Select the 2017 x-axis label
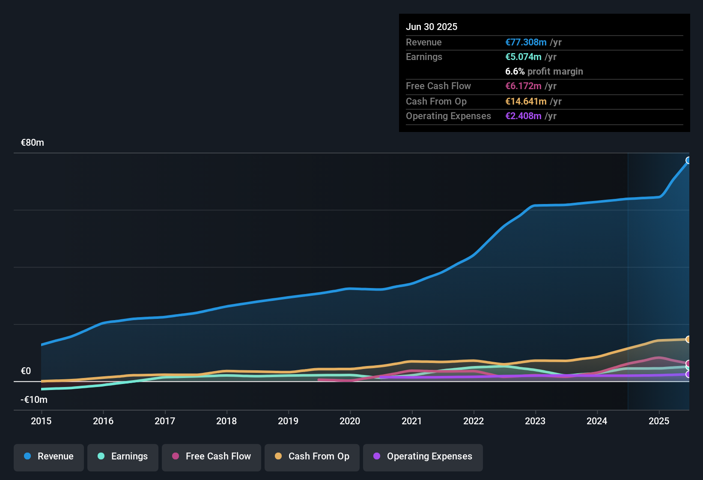The image size is (703, 480). click(165, 421)
